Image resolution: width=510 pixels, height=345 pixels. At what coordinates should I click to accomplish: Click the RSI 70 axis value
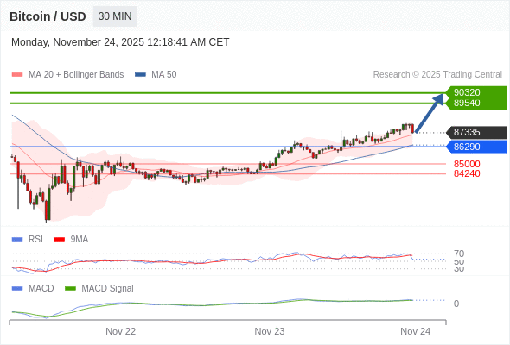click(459, 254)
